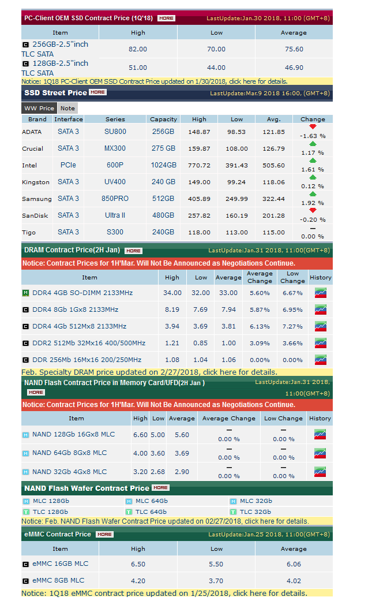Open the TLC 128Gb wafer price link
The height and width of the screenshot is (608, 372).
tap(50, 512)
